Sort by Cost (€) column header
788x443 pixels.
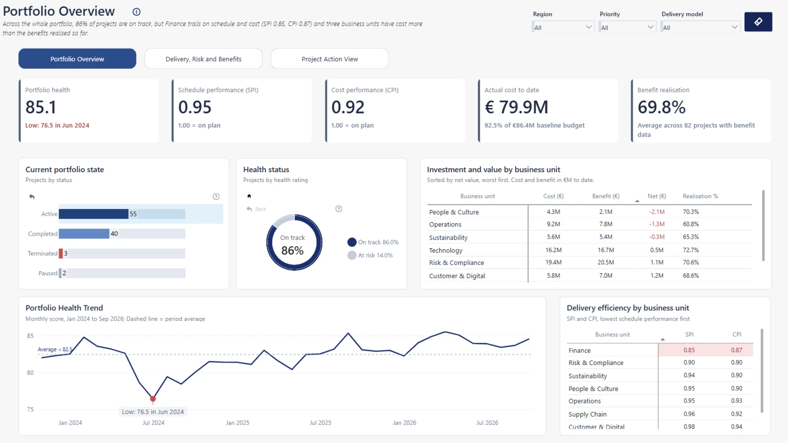pyautogui.click(x=553, y=196)
